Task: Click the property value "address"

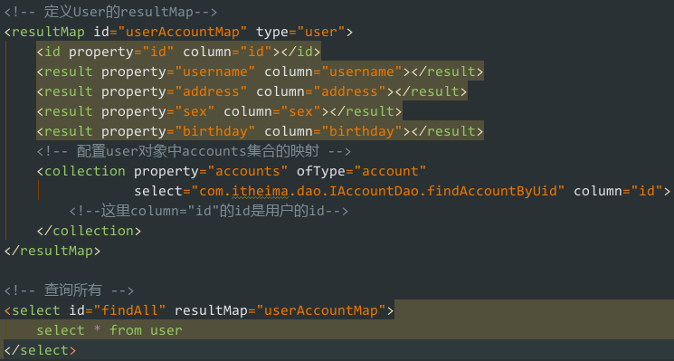Action: [x=211, y=91]
